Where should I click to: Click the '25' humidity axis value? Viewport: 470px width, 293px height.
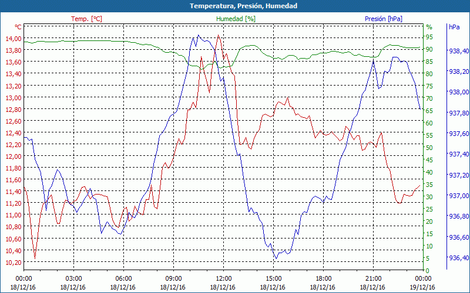tap(429, 209)
